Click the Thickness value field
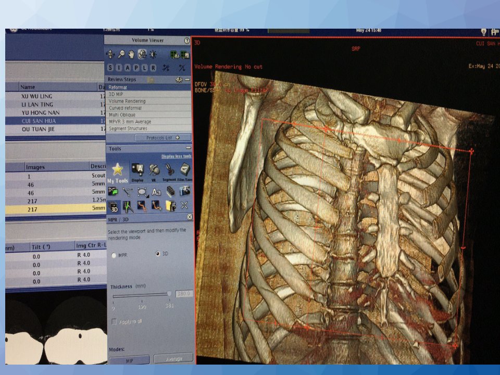 click(x=184, y=293)
